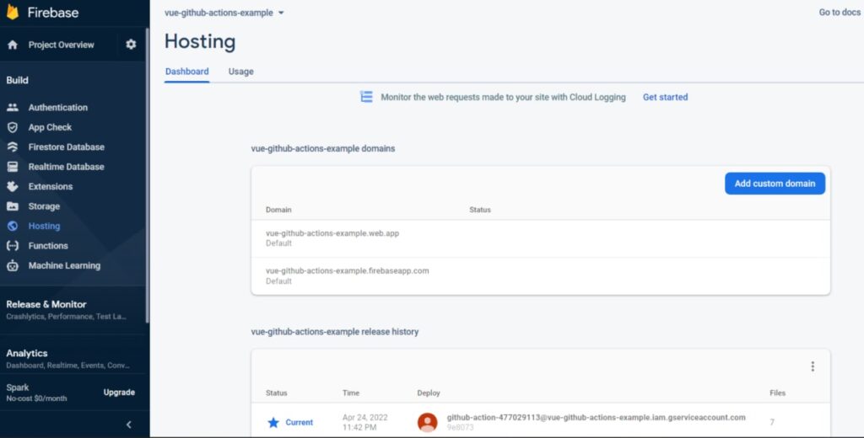Click the Storage folder icon
Screen dimensions: 864x438
click(x=13, y=206)
